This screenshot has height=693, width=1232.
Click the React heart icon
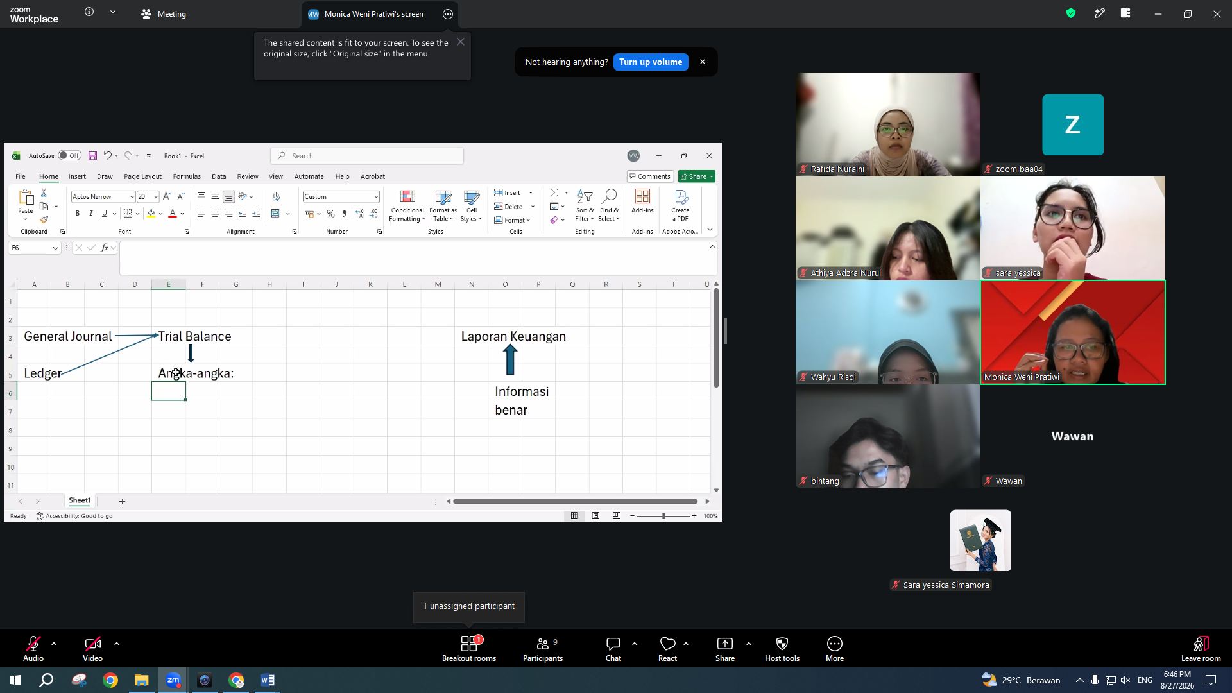tap(667, 648)
